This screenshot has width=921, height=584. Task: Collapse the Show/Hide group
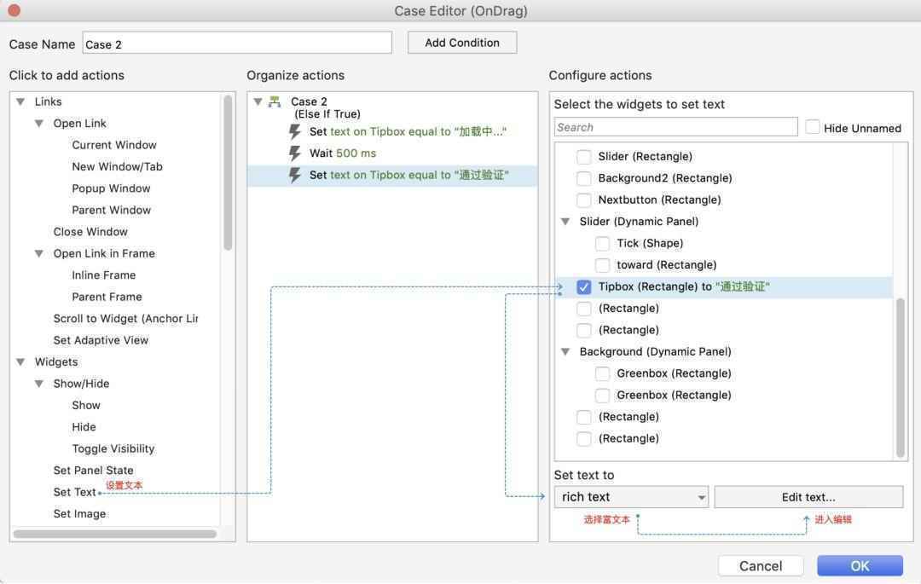coord(39,384)
